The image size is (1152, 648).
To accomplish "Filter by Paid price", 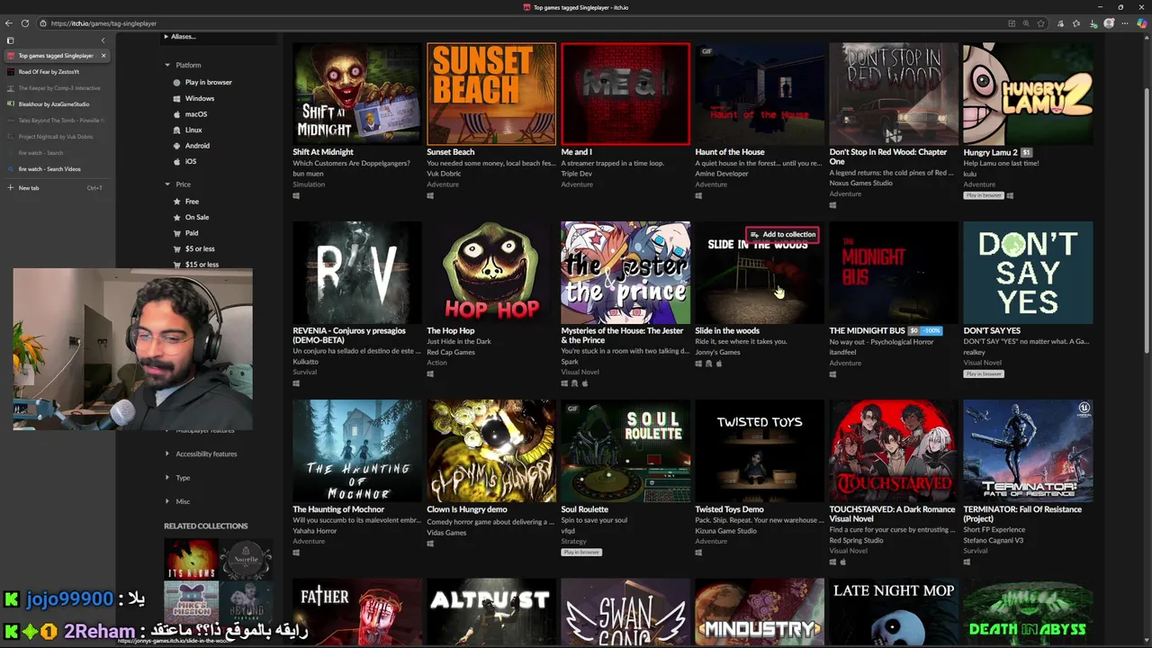I will [x=185, y=233].
